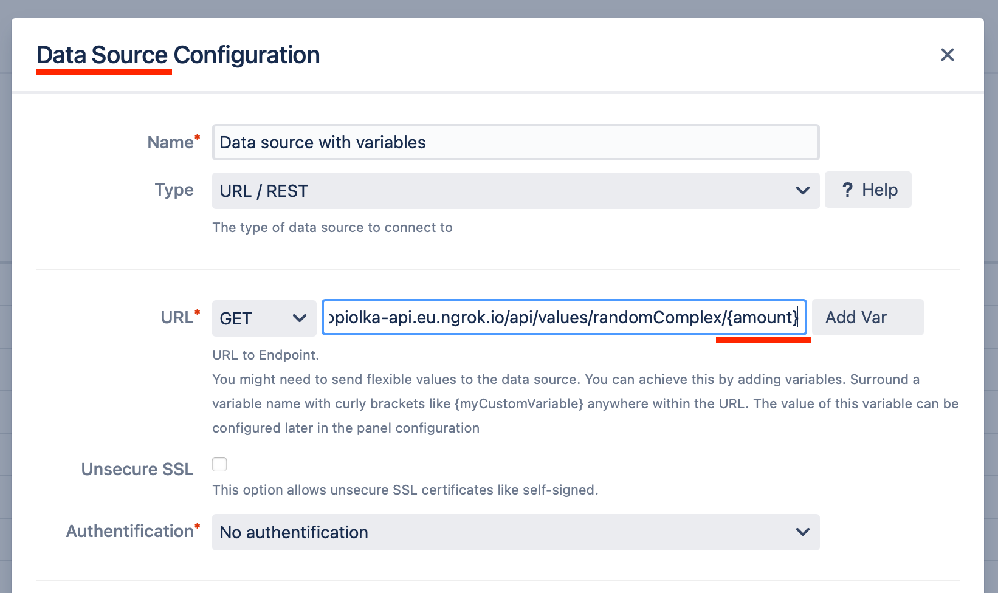Click the dimmed backdrop above the dialog
This screenshot has width=998, height=593.
click(498, 8)
